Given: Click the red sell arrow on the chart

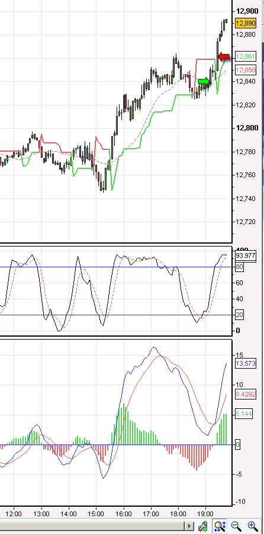Looking at the screenshot, I should [224, 56].
